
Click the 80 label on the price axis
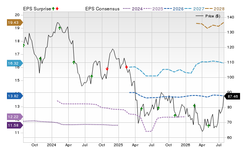point(230,107)
